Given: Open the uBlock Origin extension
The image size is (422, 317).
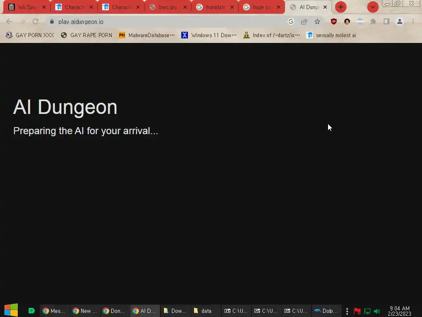Looking at the screenshot, I should [x=334, y=21].
